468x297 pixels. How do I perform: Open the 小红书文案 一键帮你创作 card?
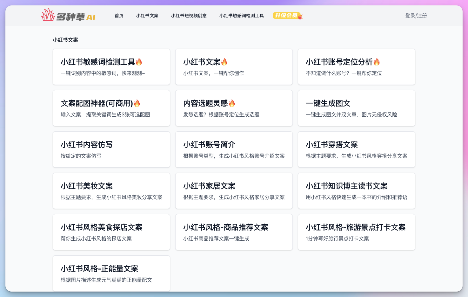234,67
